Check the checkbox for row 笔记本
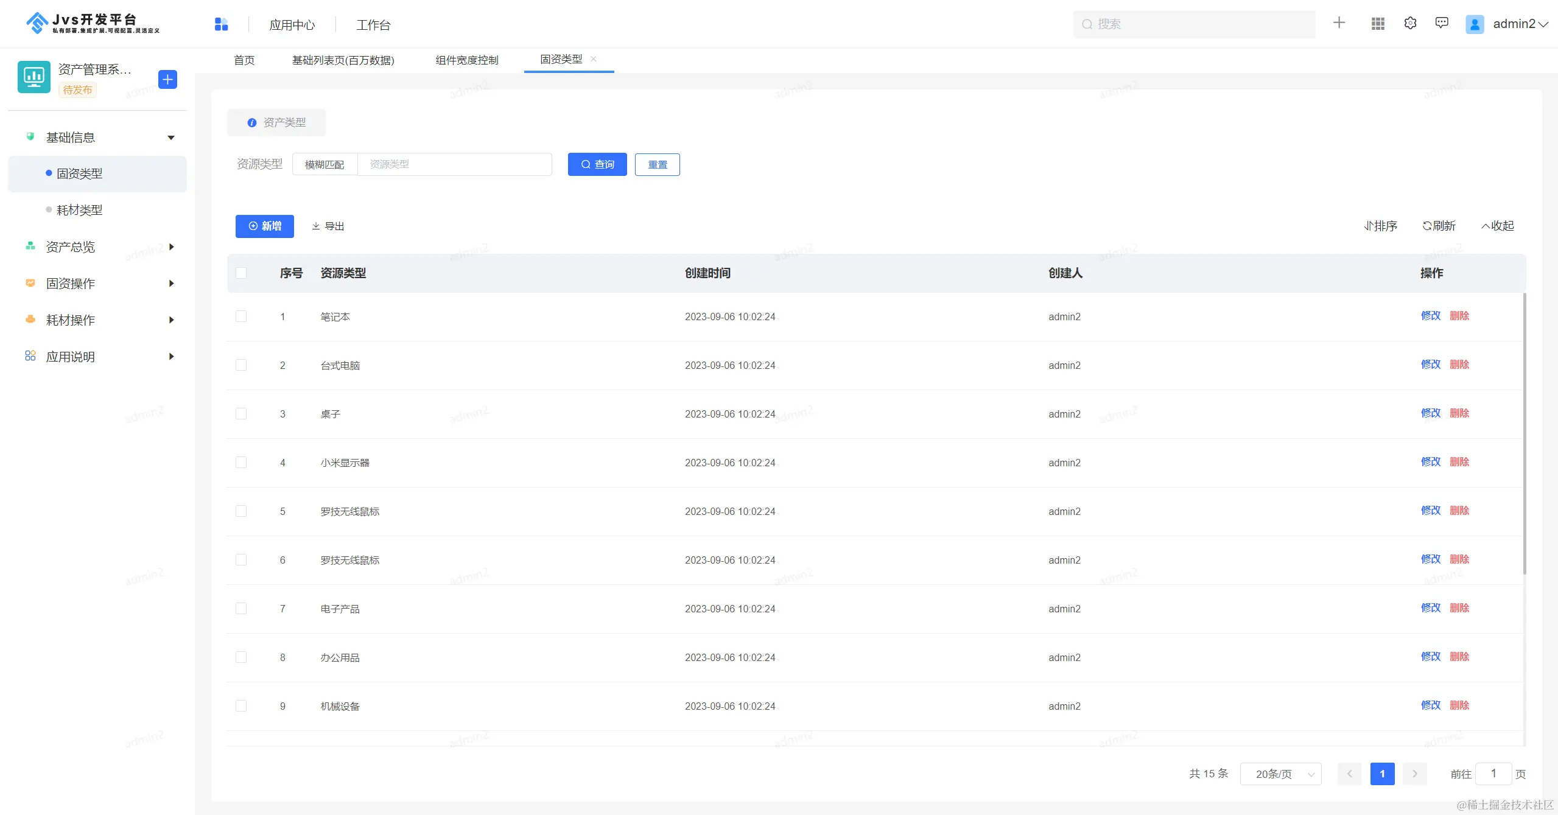This screenshot has width=1558, height=815. tap(241, 317)
